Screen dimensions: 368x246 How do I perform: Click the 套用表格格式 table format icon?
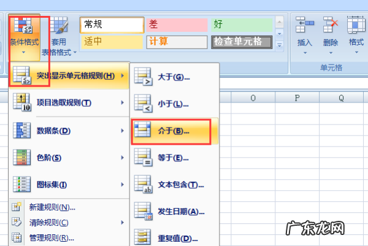coord(59,25)
